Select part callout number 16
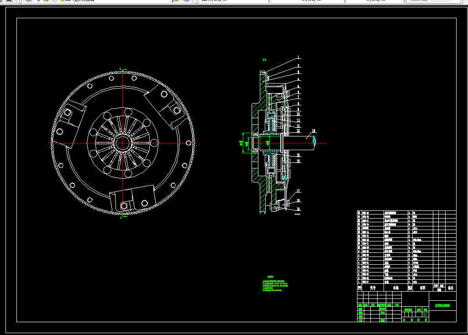468x335 pixels. click(298, 161)
